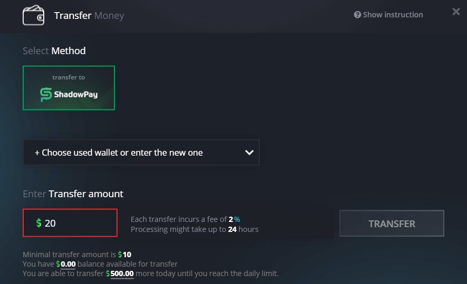
Task: Click the 2% fee value text
Action: [x=234, y=219]
